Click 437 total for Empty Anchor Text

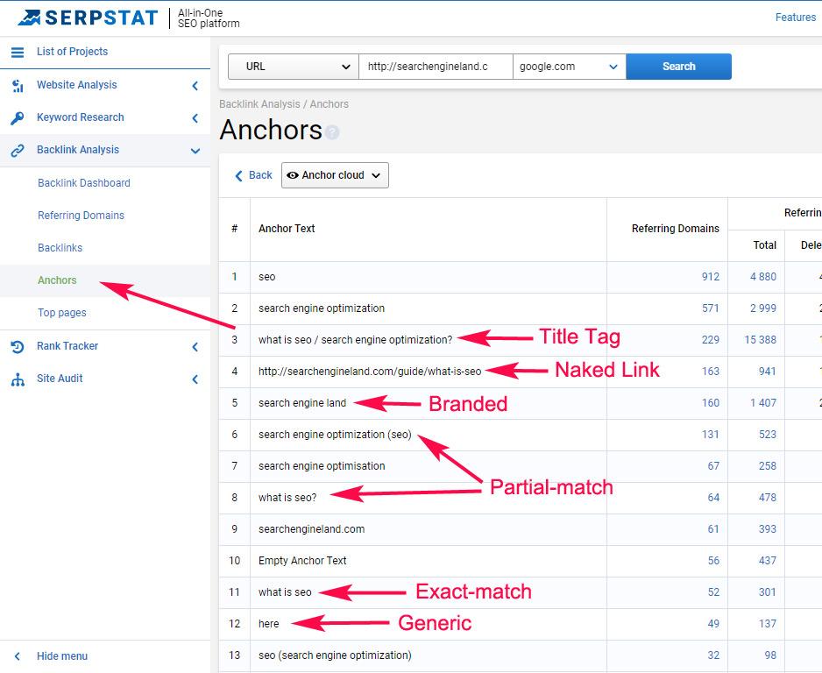click(768, 560)
